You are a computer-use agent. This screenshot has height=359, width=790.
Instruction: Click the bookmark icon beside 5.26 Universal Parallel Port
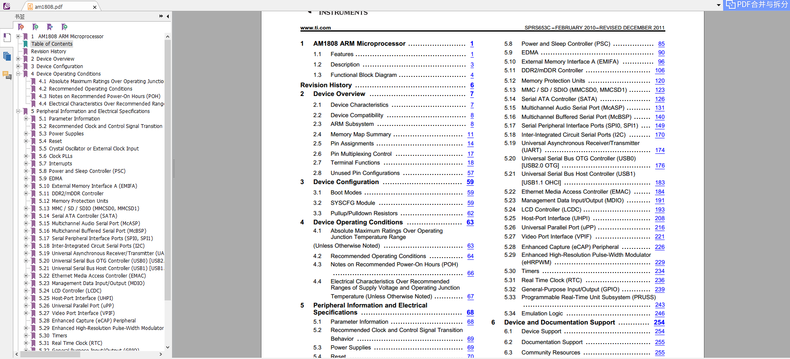coord(33,306)
